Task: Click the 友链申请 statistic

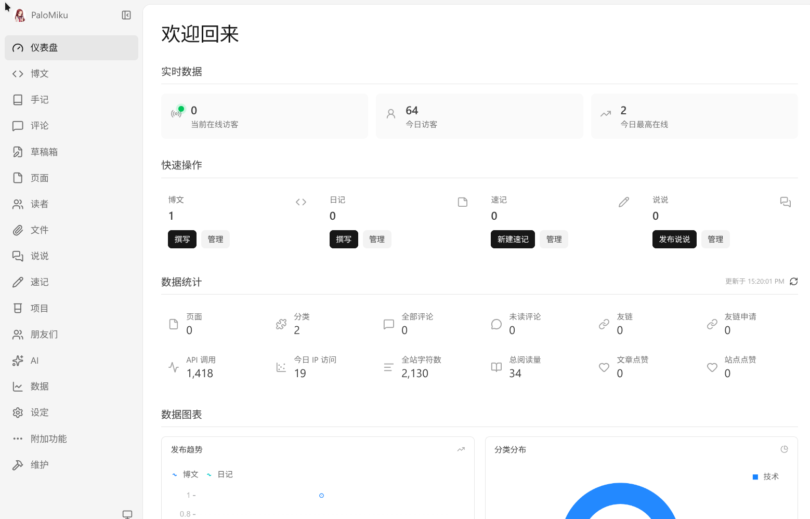Action: (731, 324)
